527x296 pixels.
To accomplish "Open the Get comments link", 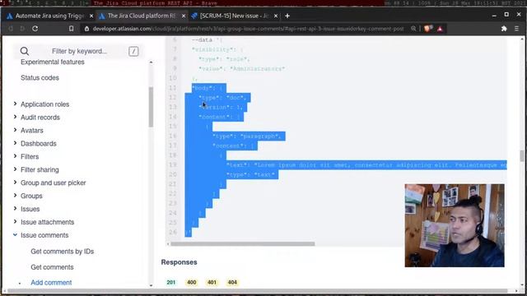I will 52,266.
